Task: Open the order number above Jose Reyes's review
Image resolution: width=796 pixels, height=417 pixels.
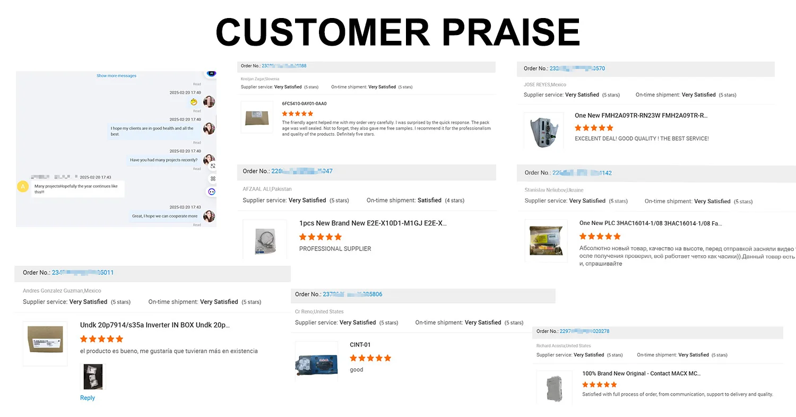Action: [577, 68]
